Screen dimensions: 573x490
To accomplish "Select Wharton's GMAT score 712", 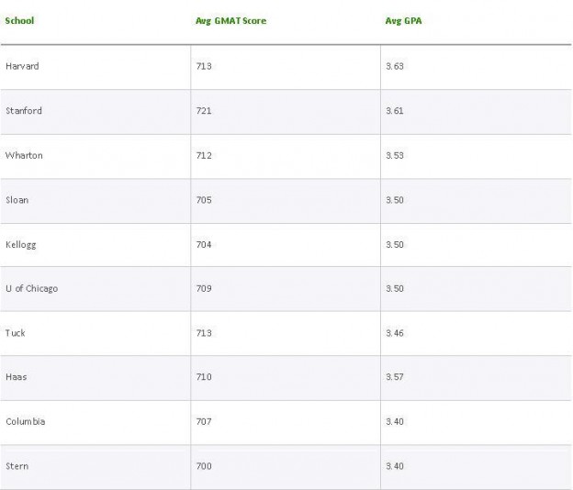I will [204, 155].
